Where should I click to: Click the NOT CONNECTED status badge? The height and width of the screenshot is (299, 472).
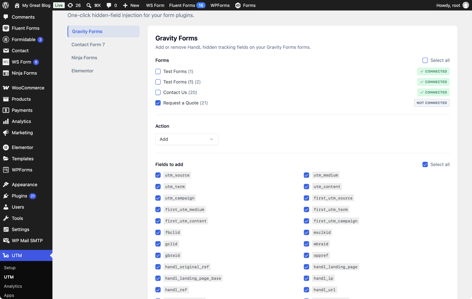pyautogui.click(x=432, y=103)
